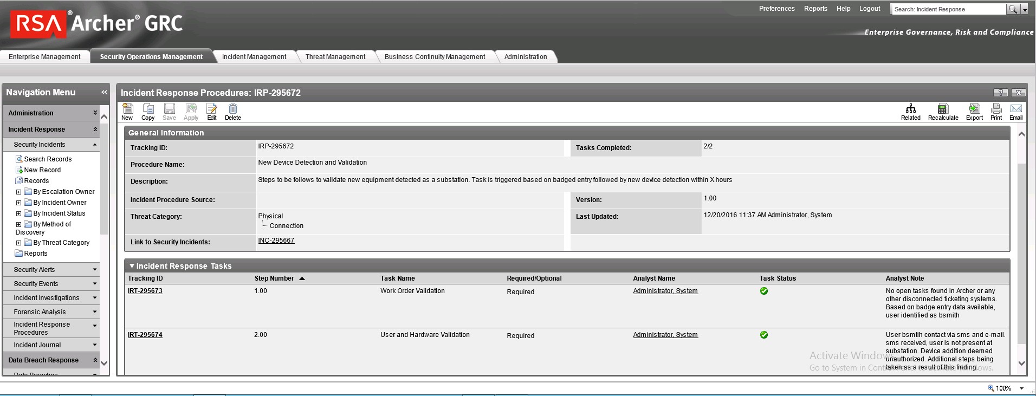1036x396 pixels.
Task: Expand the Administration navigation section
Action: (x=95, y=113)
